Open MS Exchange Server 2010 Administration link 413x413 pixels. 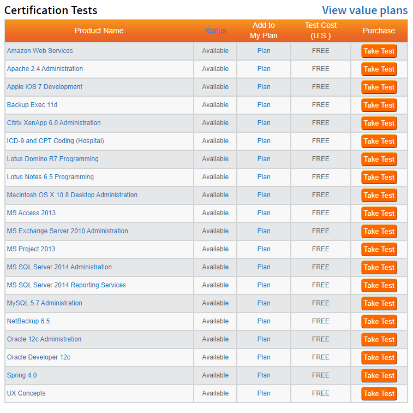coord(67,231)
